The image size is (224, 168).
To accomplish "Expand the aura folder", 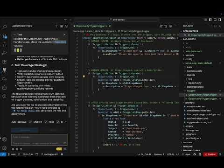I will (x=189, y=67).
